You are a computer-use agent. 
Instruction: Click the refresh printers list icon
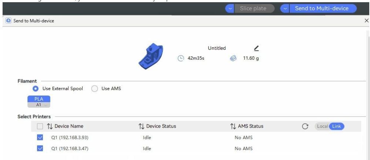click(305, 126)
